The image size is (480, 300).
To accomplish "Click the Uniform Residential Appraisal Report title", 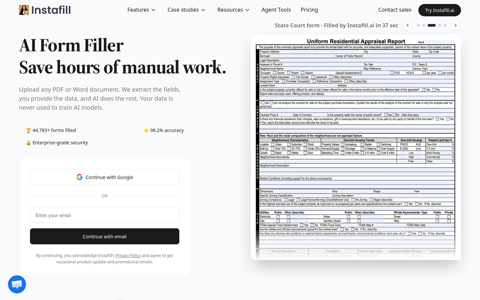I will [x=356, y=41].
